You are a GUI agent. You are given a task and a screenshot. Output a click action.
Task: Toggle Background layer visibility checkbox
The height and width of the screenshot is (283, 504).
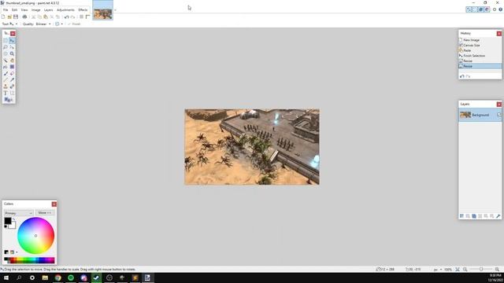pyautogui.click(x=498, y=115)
